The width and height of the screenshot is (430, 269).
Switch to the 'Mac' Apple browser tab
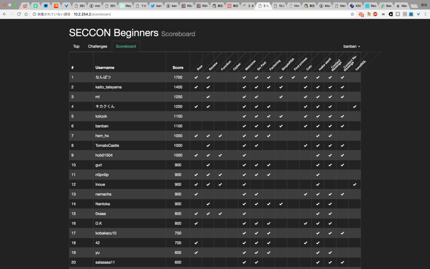[x=401, y=5]
